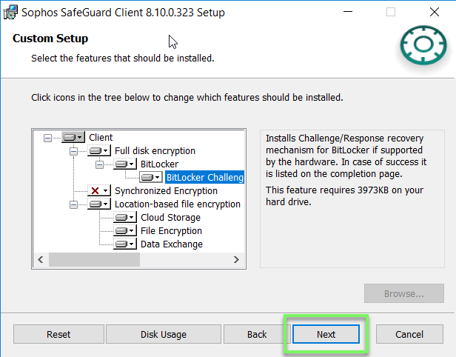456x357 pixels.
Task: Open the Client feature install-state dropdown
Action: pyautogui.click(x=73, y=137)
